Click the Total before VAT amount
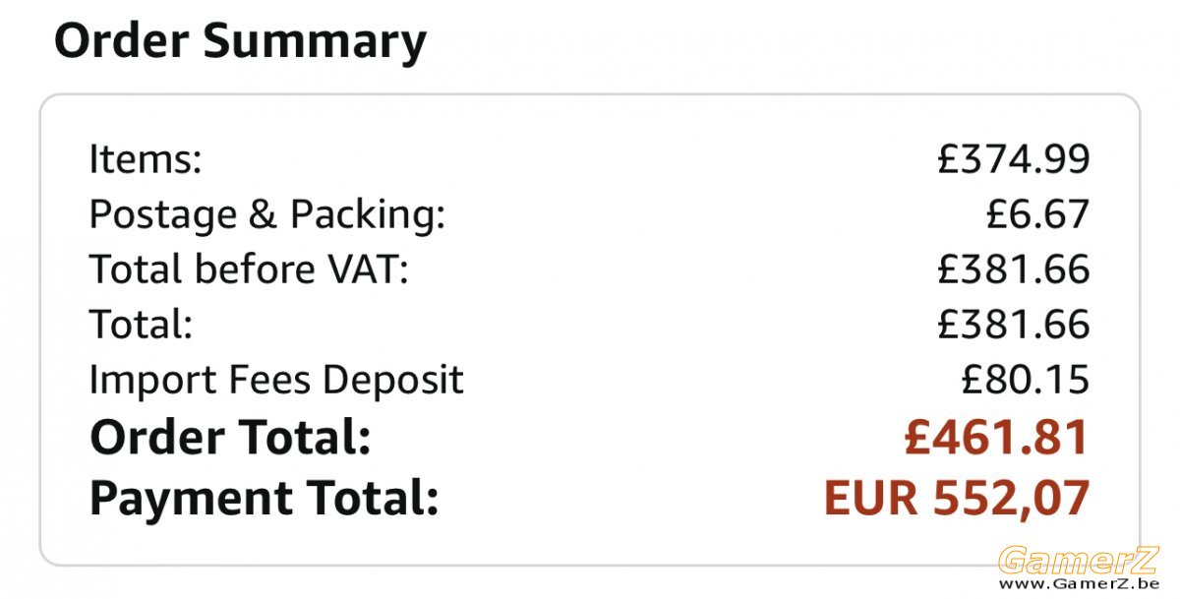 (x=1014, y=270)
